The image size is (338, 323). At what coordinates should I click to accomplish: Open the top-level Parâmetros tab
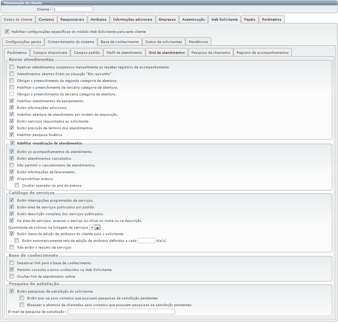[x=272, y=19]
